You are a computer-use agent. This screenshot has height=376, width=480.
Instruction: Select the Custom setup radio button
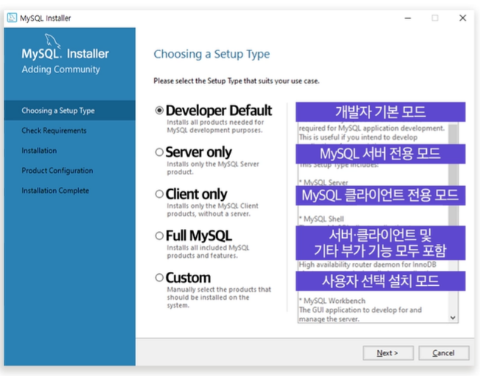tap(159, 278)
